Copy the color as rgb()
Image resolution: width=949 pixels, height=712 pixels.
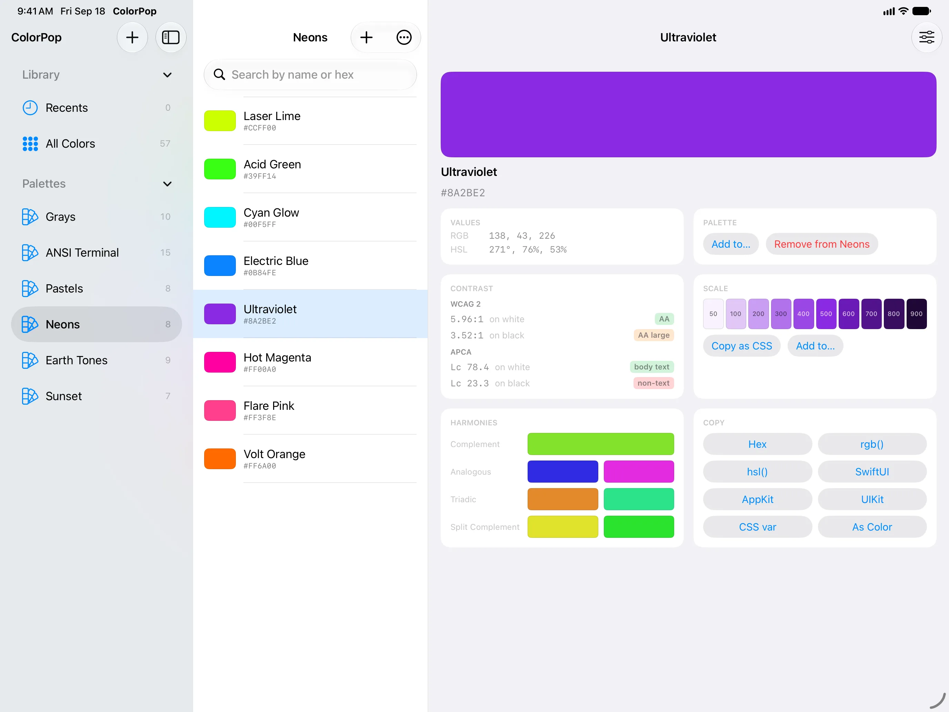[872, 444]
